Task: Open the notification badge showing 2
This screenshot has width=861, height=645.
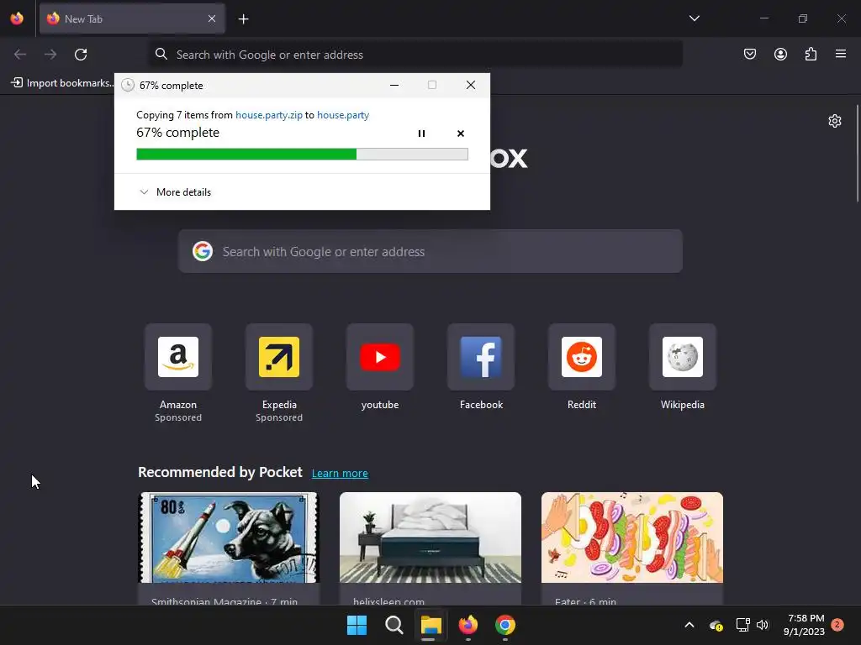Action: pyautogui.click(x=837, y=624)
